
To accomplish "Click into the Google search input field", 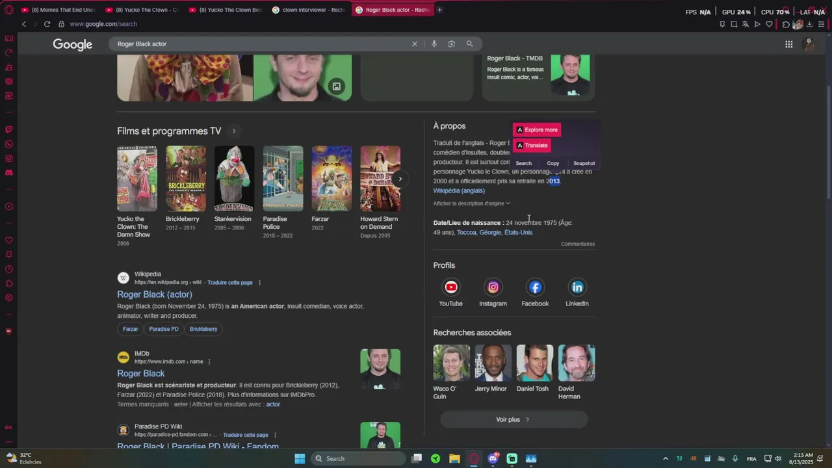I will (x=260, y=44).
